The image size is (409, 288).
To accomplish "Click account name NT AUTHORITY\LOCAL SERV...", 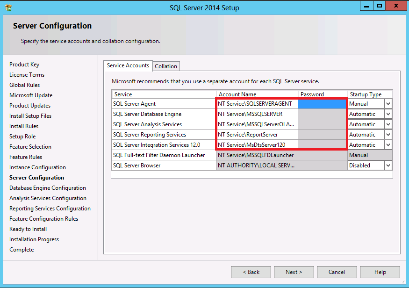I will click(257, 166).
